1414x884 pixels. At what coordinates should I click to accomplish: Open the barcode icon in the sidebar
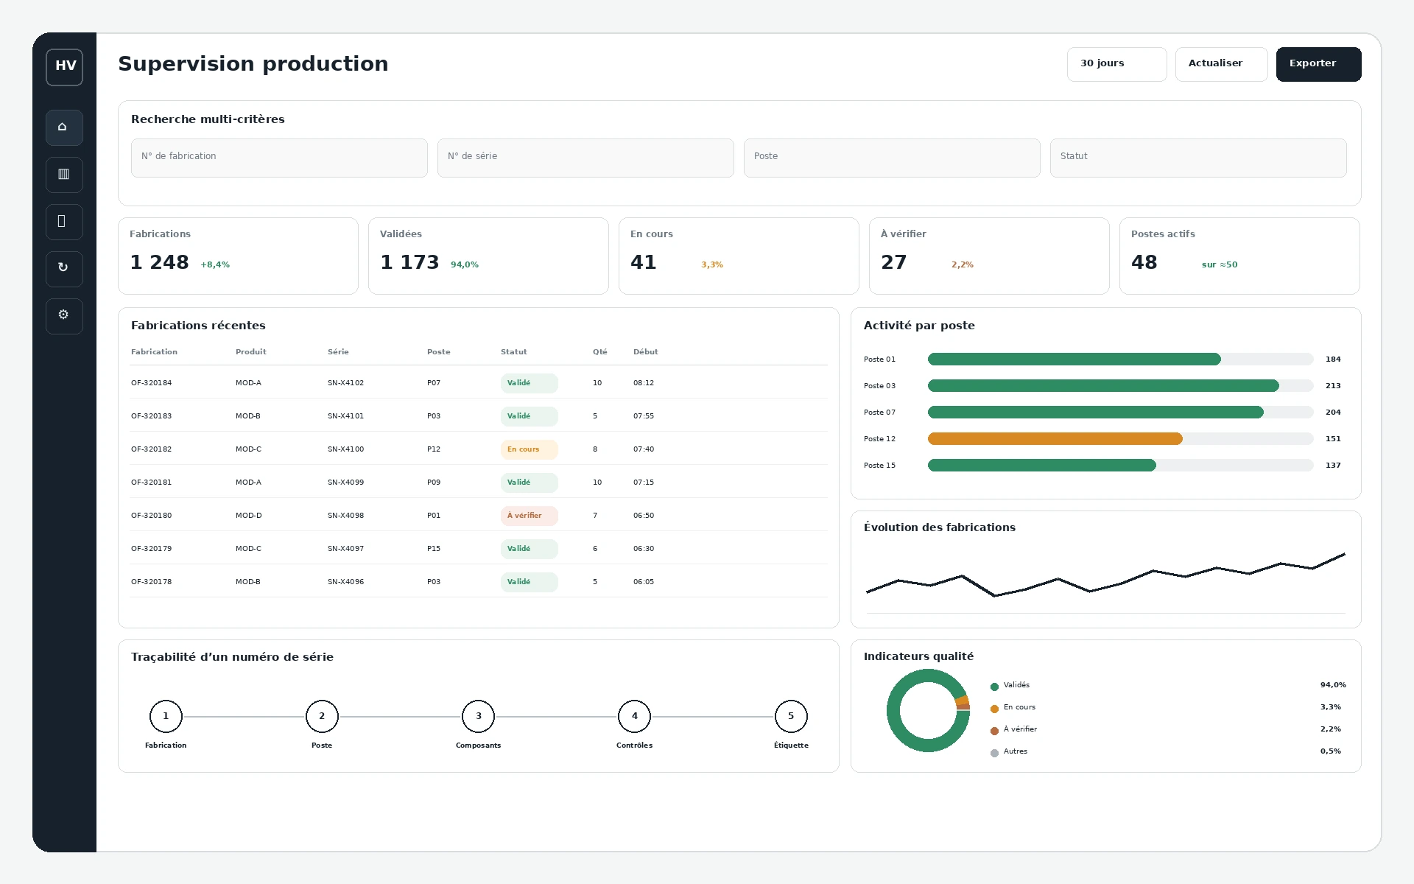tap(64, 175)
